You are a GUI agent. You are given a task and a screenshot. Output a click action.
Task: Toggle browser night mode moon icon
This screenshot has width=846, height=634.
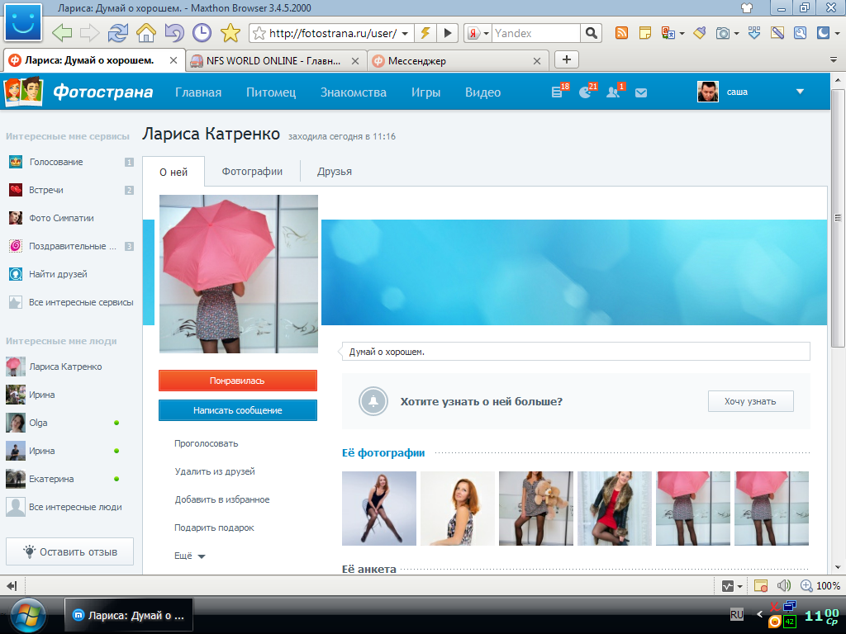click(x=823, y=33)
